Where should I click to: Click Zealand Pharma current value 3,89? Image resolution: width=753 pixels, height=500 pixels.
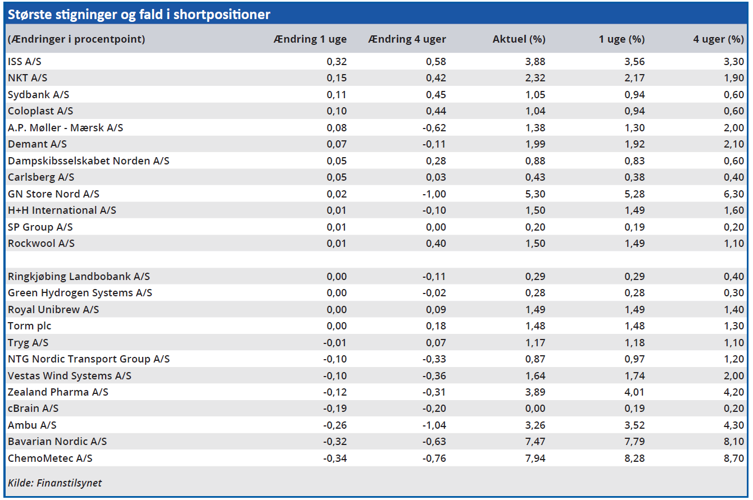pyautogui.click(x=535, y=392)
